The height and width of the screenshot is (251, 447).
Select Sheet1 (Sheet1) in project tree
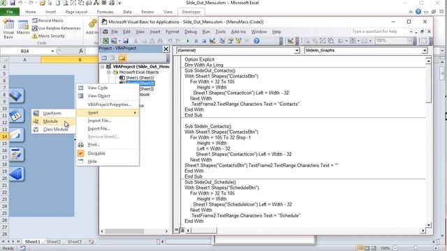pos(140,77)
